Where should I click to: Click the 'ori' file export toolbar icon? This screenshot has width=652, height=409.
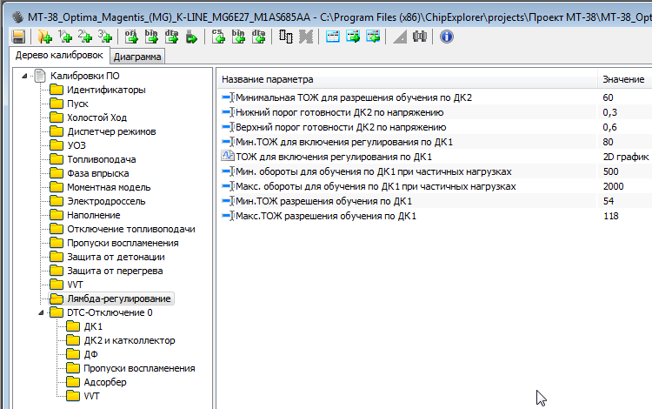131,36
